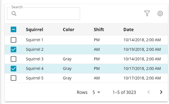Uncheck the Squirrel 4 row checkbox
The width and height of the screenshot is (169, 104).
pyautogui.click(x=13, y=69)
